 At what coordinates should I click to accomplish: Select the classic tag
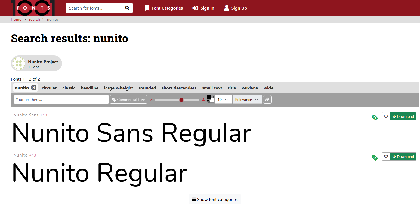pos(69,88)
